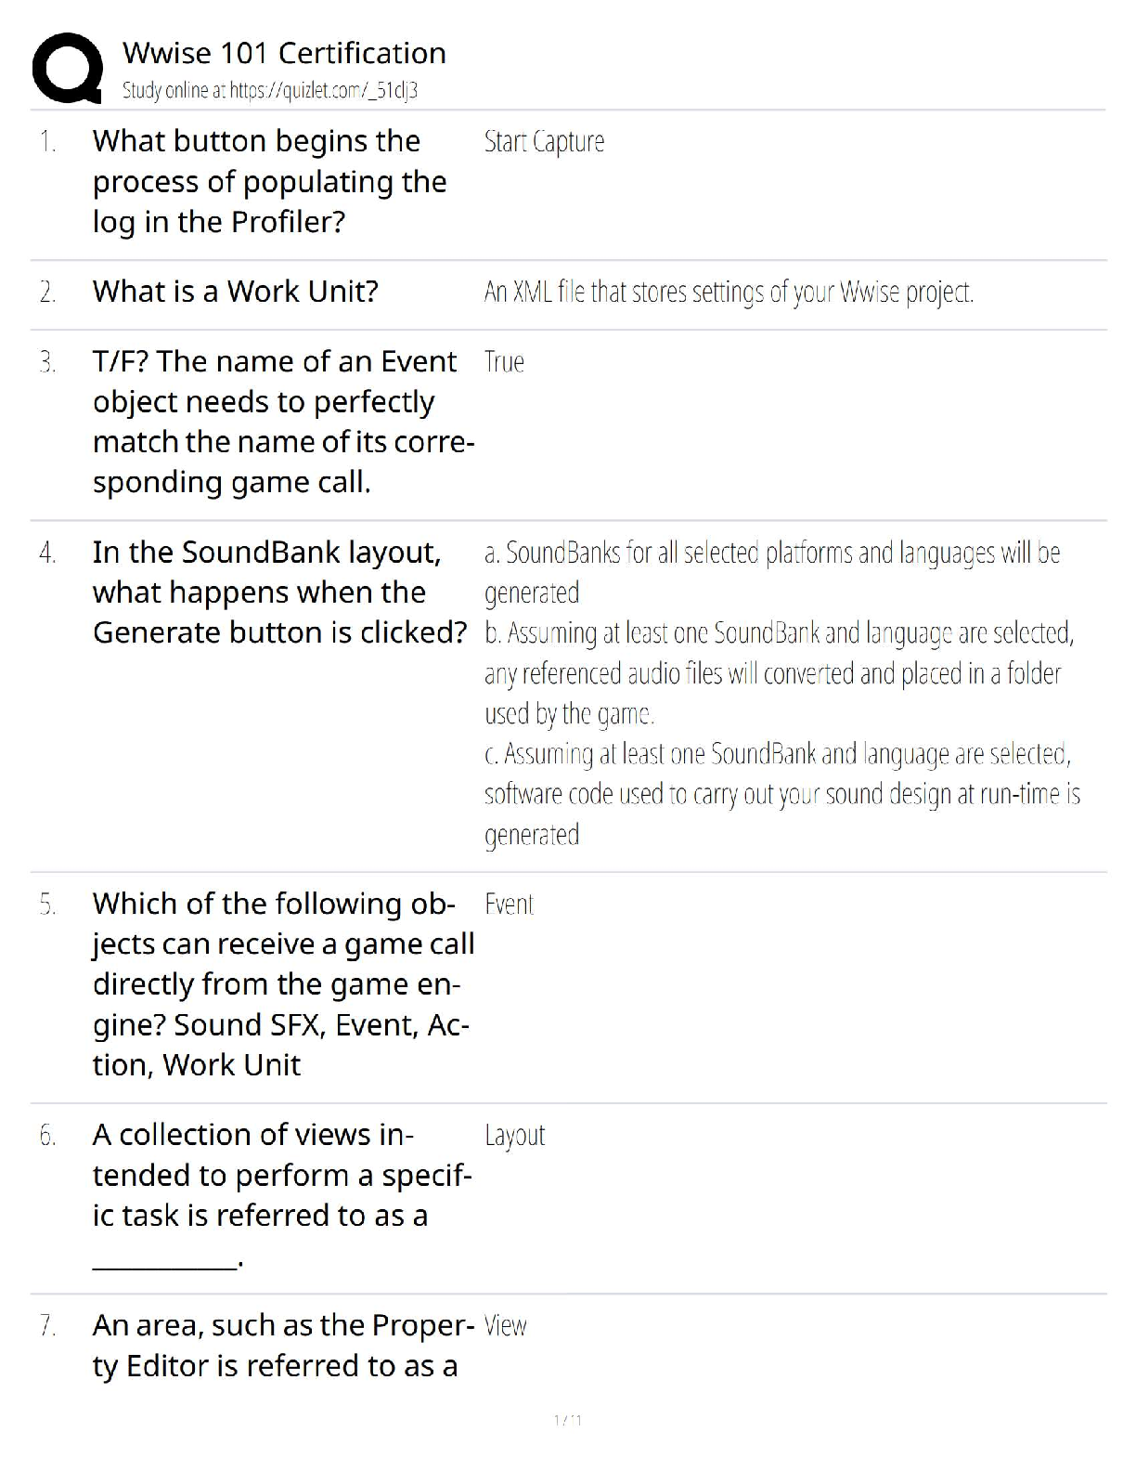Click the page number indicator at bottom

pyautogui.click(x=567, y=1420)
